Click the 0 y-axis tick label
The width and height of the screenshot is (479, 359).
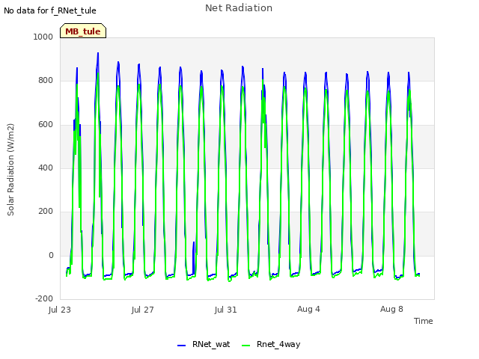(51, 255)
